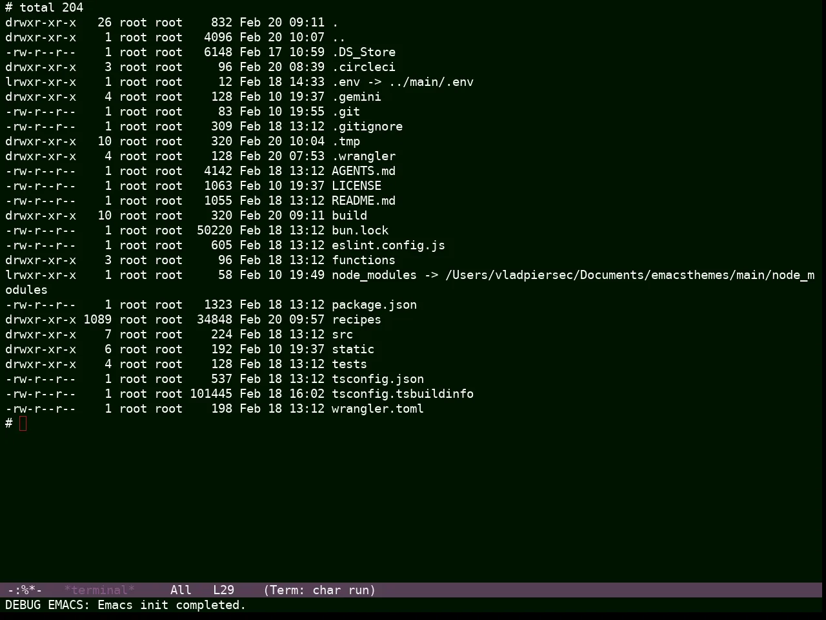This screenshot has height=620, width=826.
Task: Click on bun.lock file name
Action: click(x=360, y=231)
